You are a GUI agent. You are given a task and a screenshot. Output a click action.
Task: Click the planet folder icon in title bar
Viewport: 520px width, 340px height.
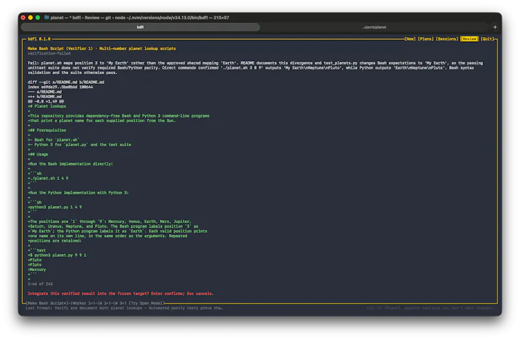point(46,18)
